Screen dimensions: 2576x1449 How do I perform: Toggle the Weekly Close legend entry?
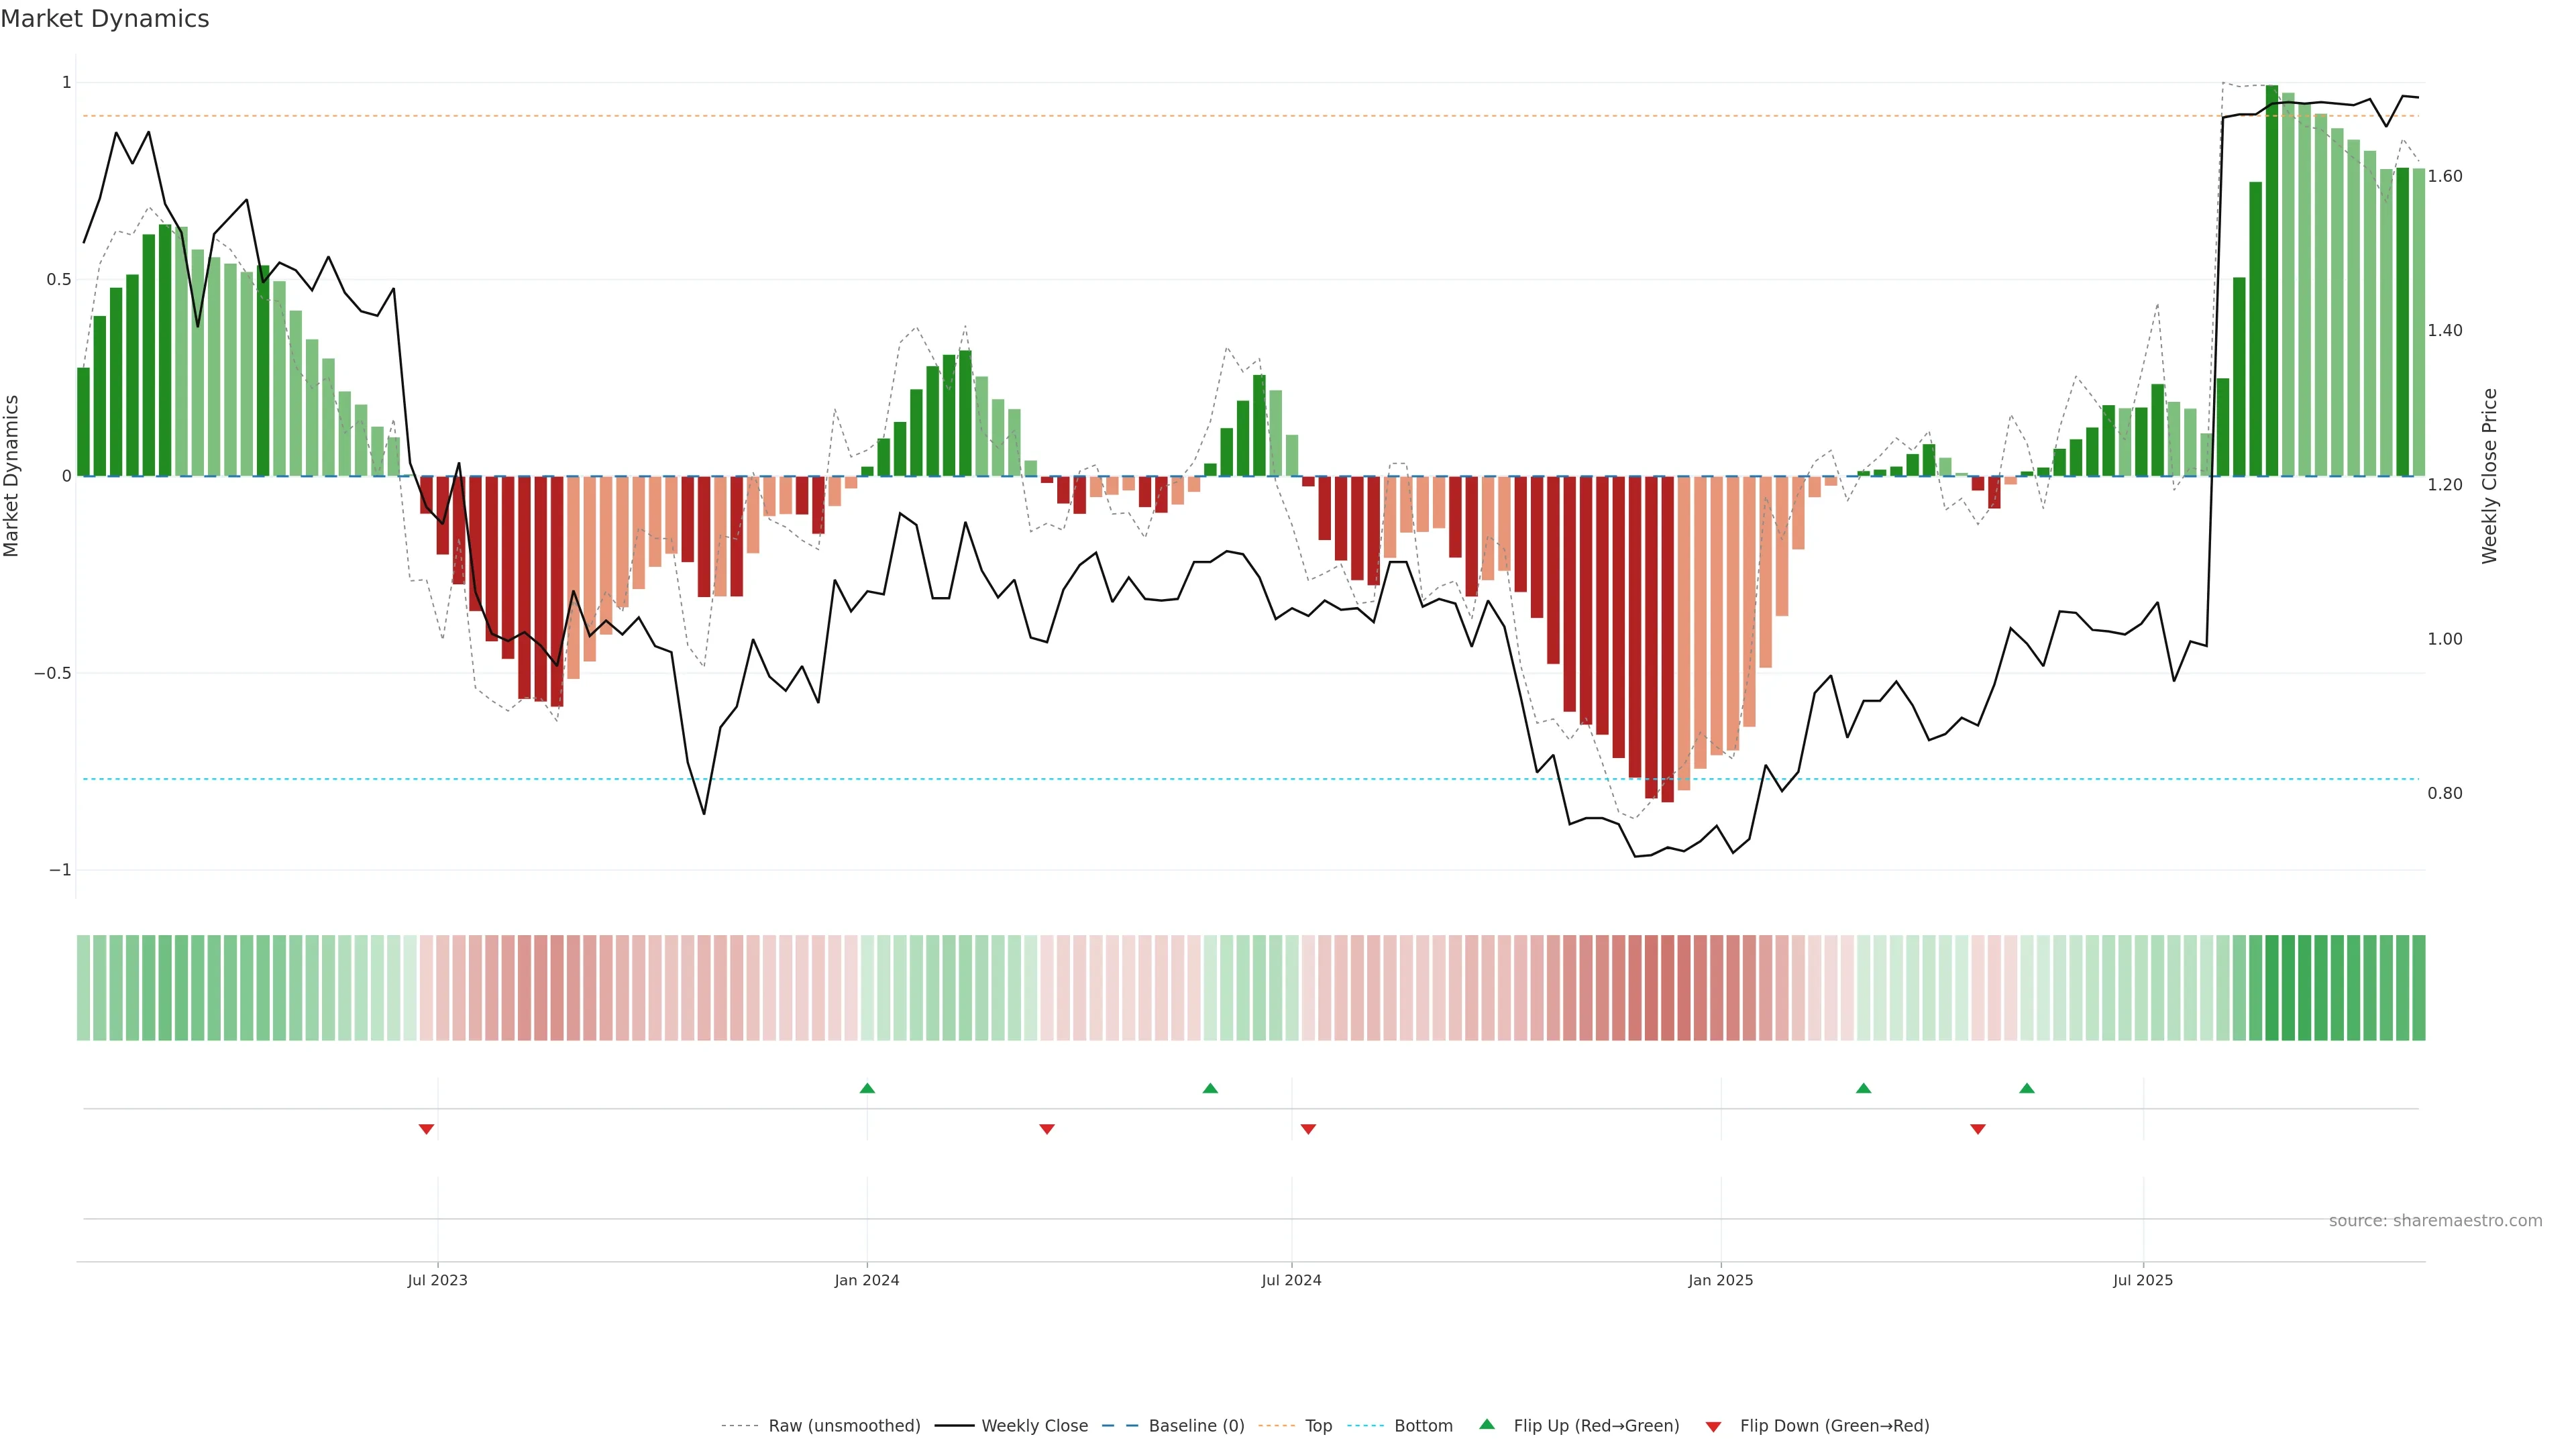click(1034, 1426)
